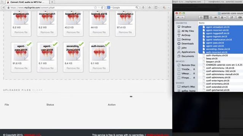Image resolution: width=243 pixels, height=136 pixels.
Task: Switch Finder to column view
Action: [211, 17]
